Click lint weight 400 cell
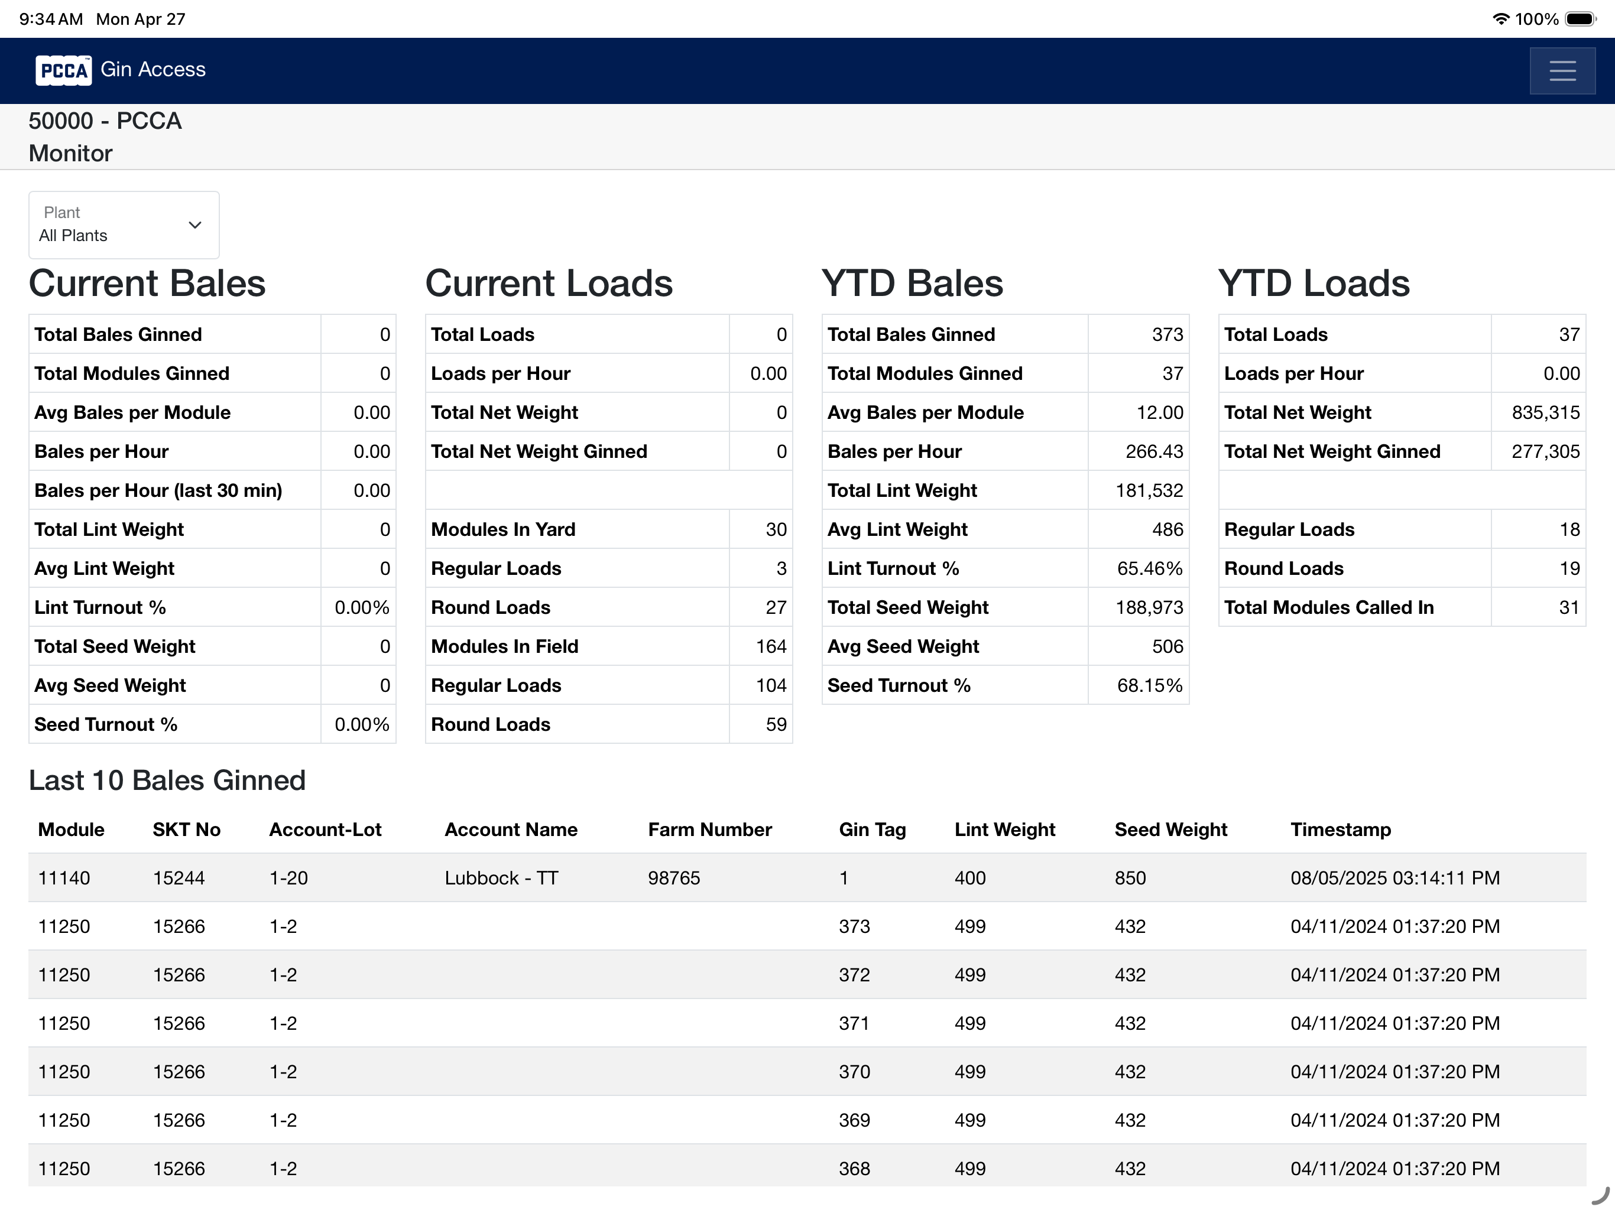Image resolution: width=1615 pixels, height=1210 pixels. (970, 878)
